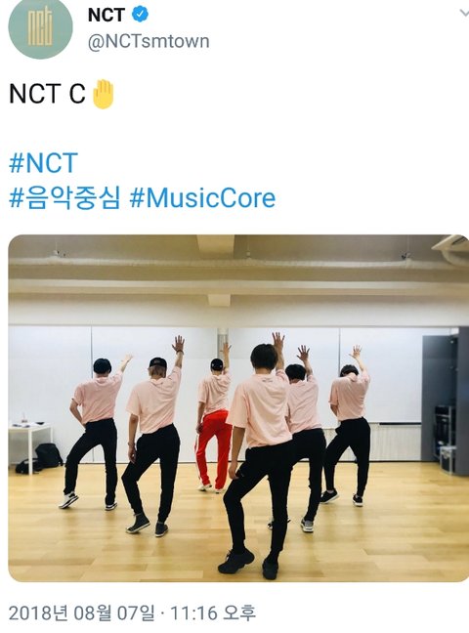Open the 2018년 08월 07일 date link
Screen dimensions: 469x633
(x=81, y=613)
